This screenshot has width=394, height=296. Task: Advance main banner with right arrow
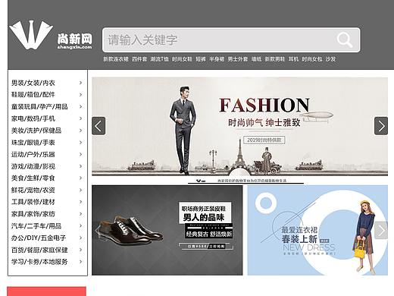coord(381,126)
